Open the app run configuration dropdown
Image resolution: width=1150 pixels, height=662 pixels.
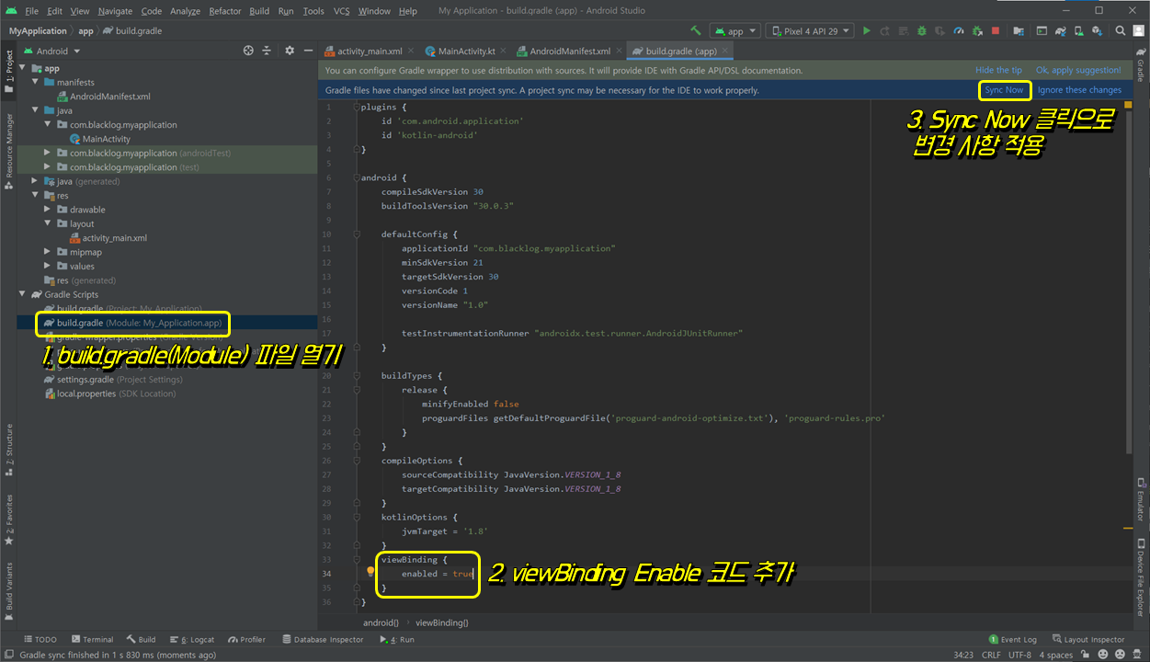click(x=735, y=30)
